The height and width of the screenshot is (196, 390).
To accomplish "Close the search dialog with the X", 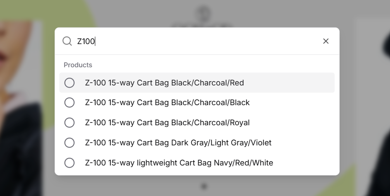I will [326, 41].
